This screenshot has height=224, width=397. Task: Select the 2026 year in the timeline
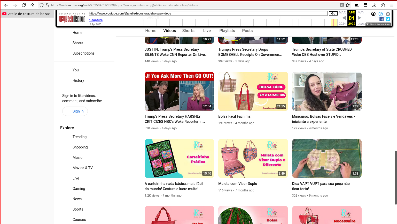[361, 24]
